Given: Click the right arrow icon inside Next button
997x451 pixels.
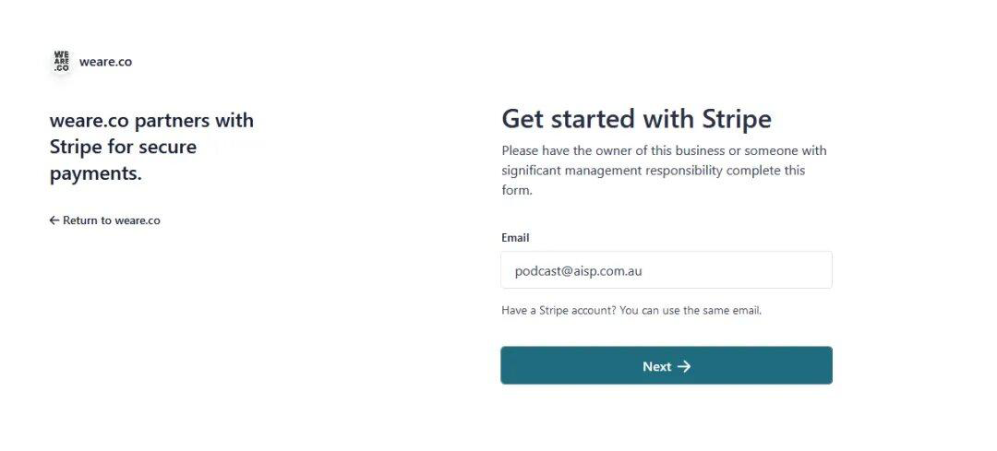Looking at the screenshot, I should point(684,366).
